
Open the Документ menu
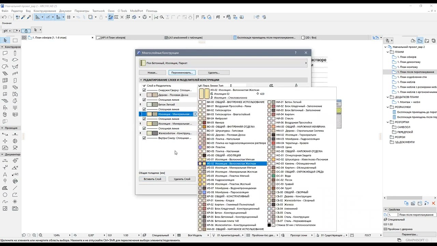pyautogui.click(x=65, y=11)
